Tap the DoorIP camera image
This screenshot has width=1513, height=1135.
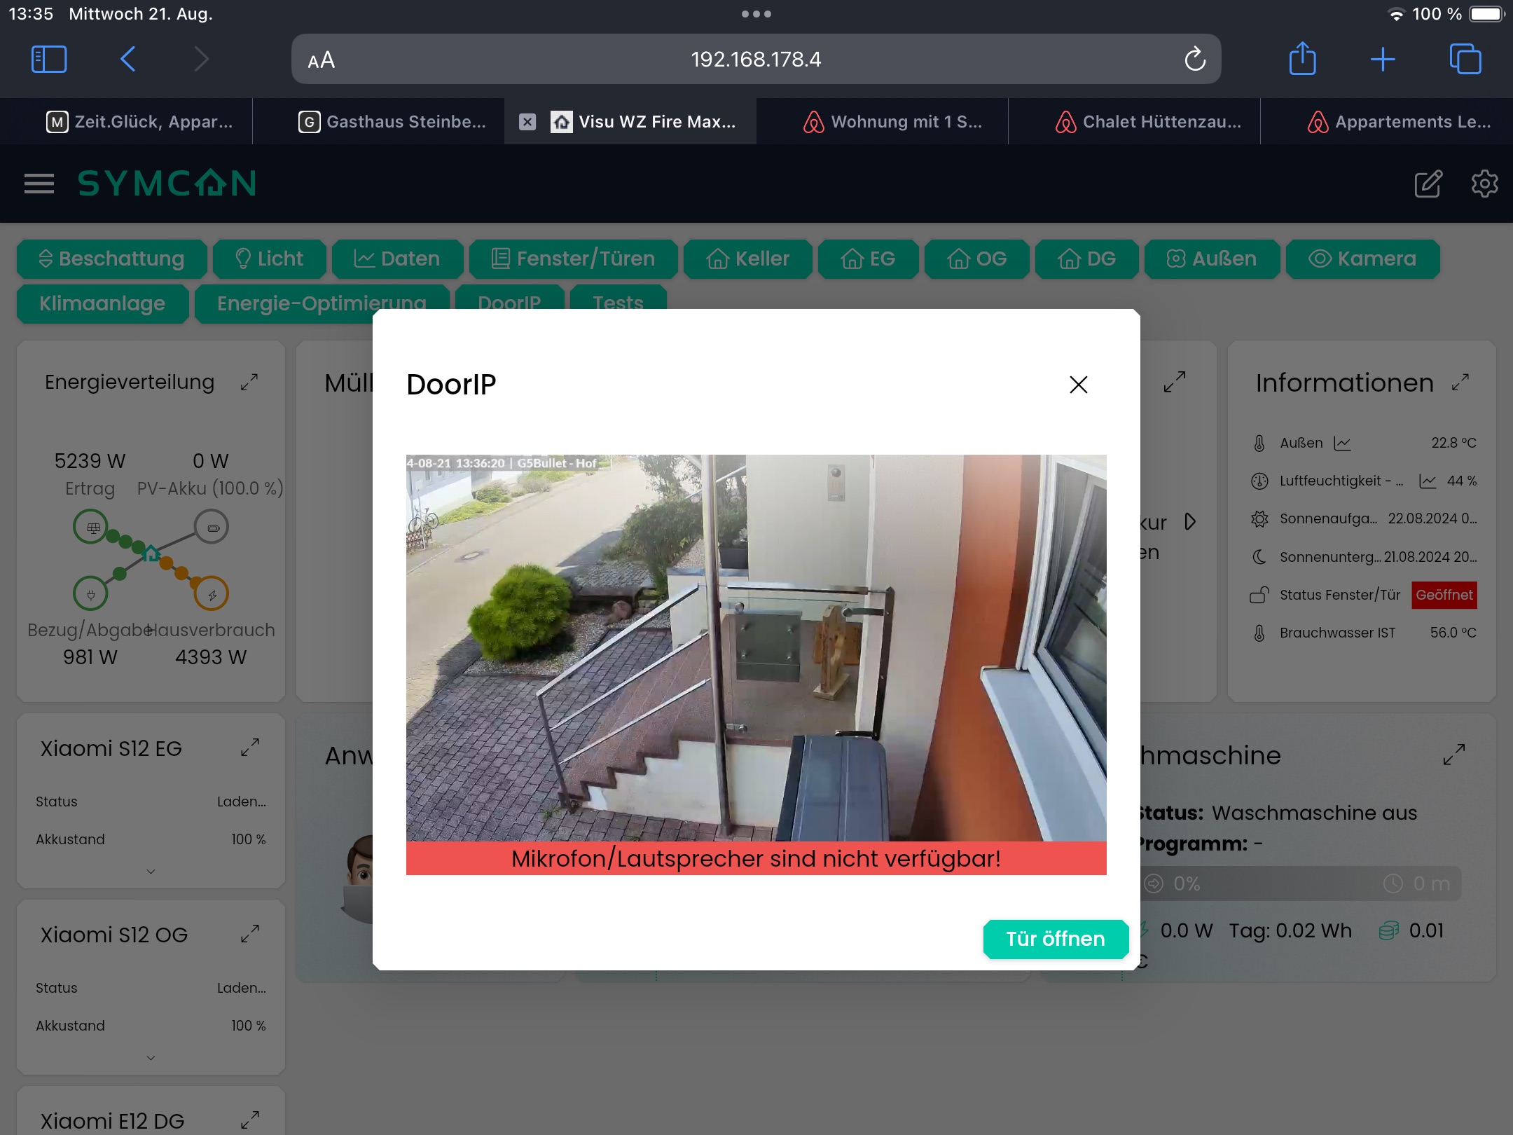(756, 648)
